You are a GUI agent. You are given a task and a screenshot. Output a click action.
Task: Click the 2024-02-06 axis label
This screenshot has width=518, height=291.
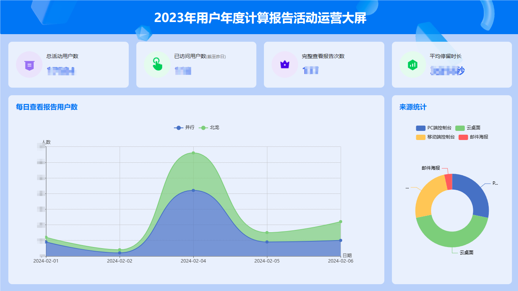click(341, 261)
